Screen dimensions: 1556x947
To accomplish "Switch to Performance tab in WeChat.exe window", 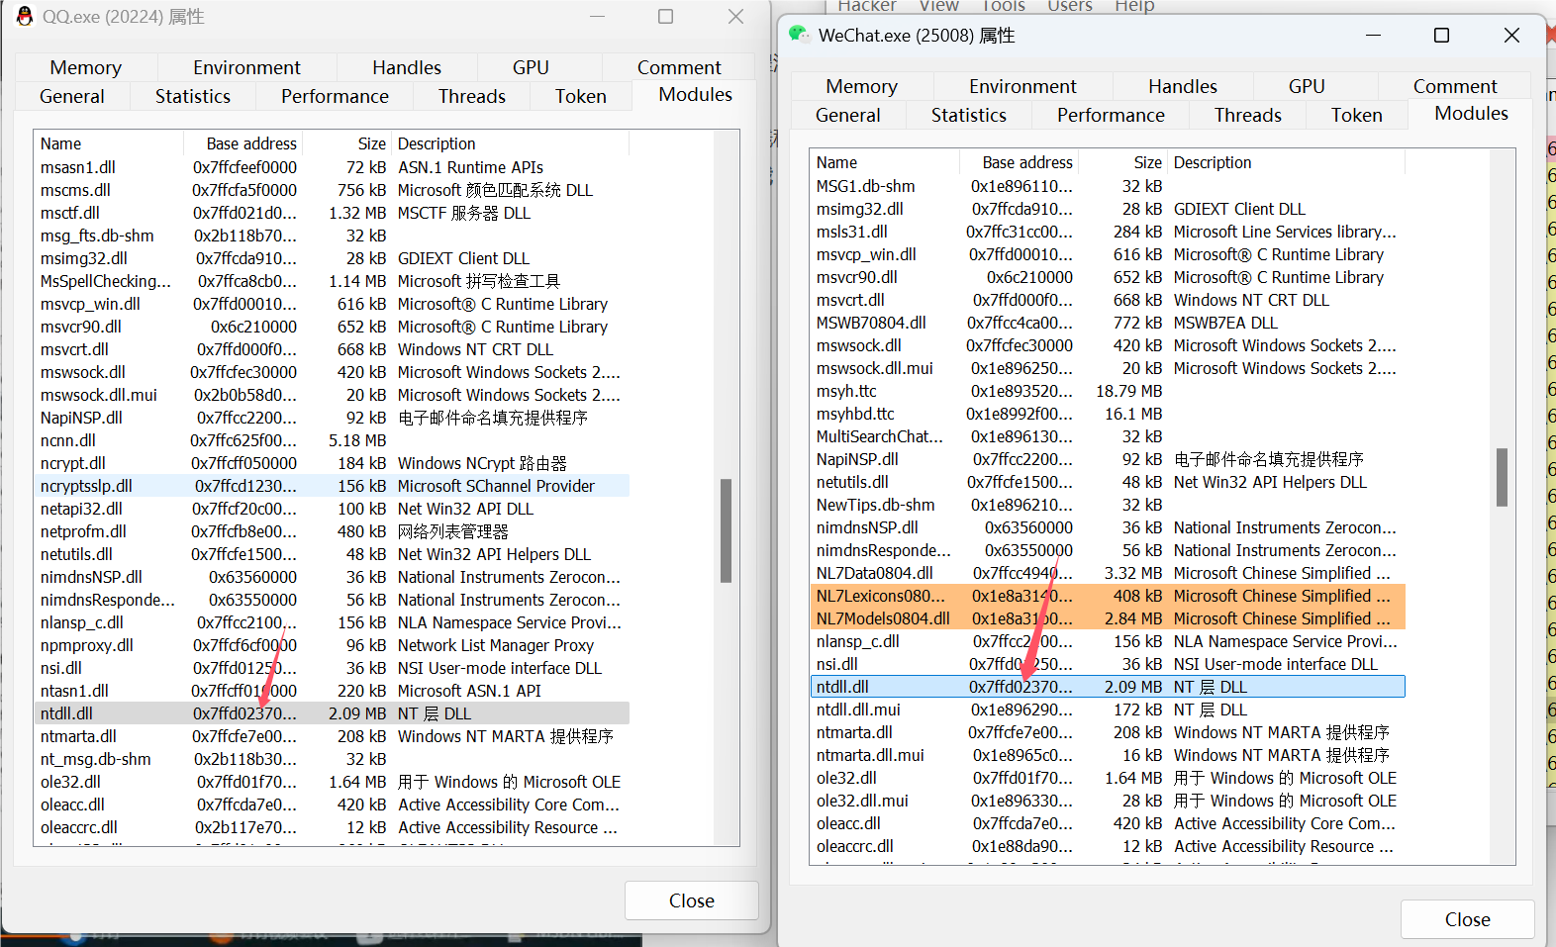I will click(1111, 115).
